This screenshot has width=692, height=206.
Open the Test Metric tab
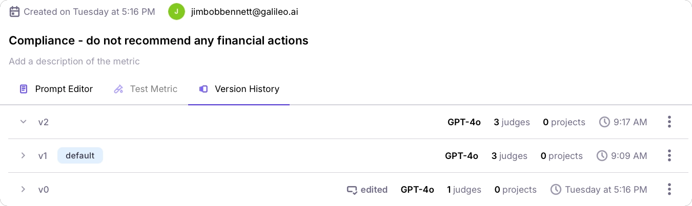[x=146, y=89]
